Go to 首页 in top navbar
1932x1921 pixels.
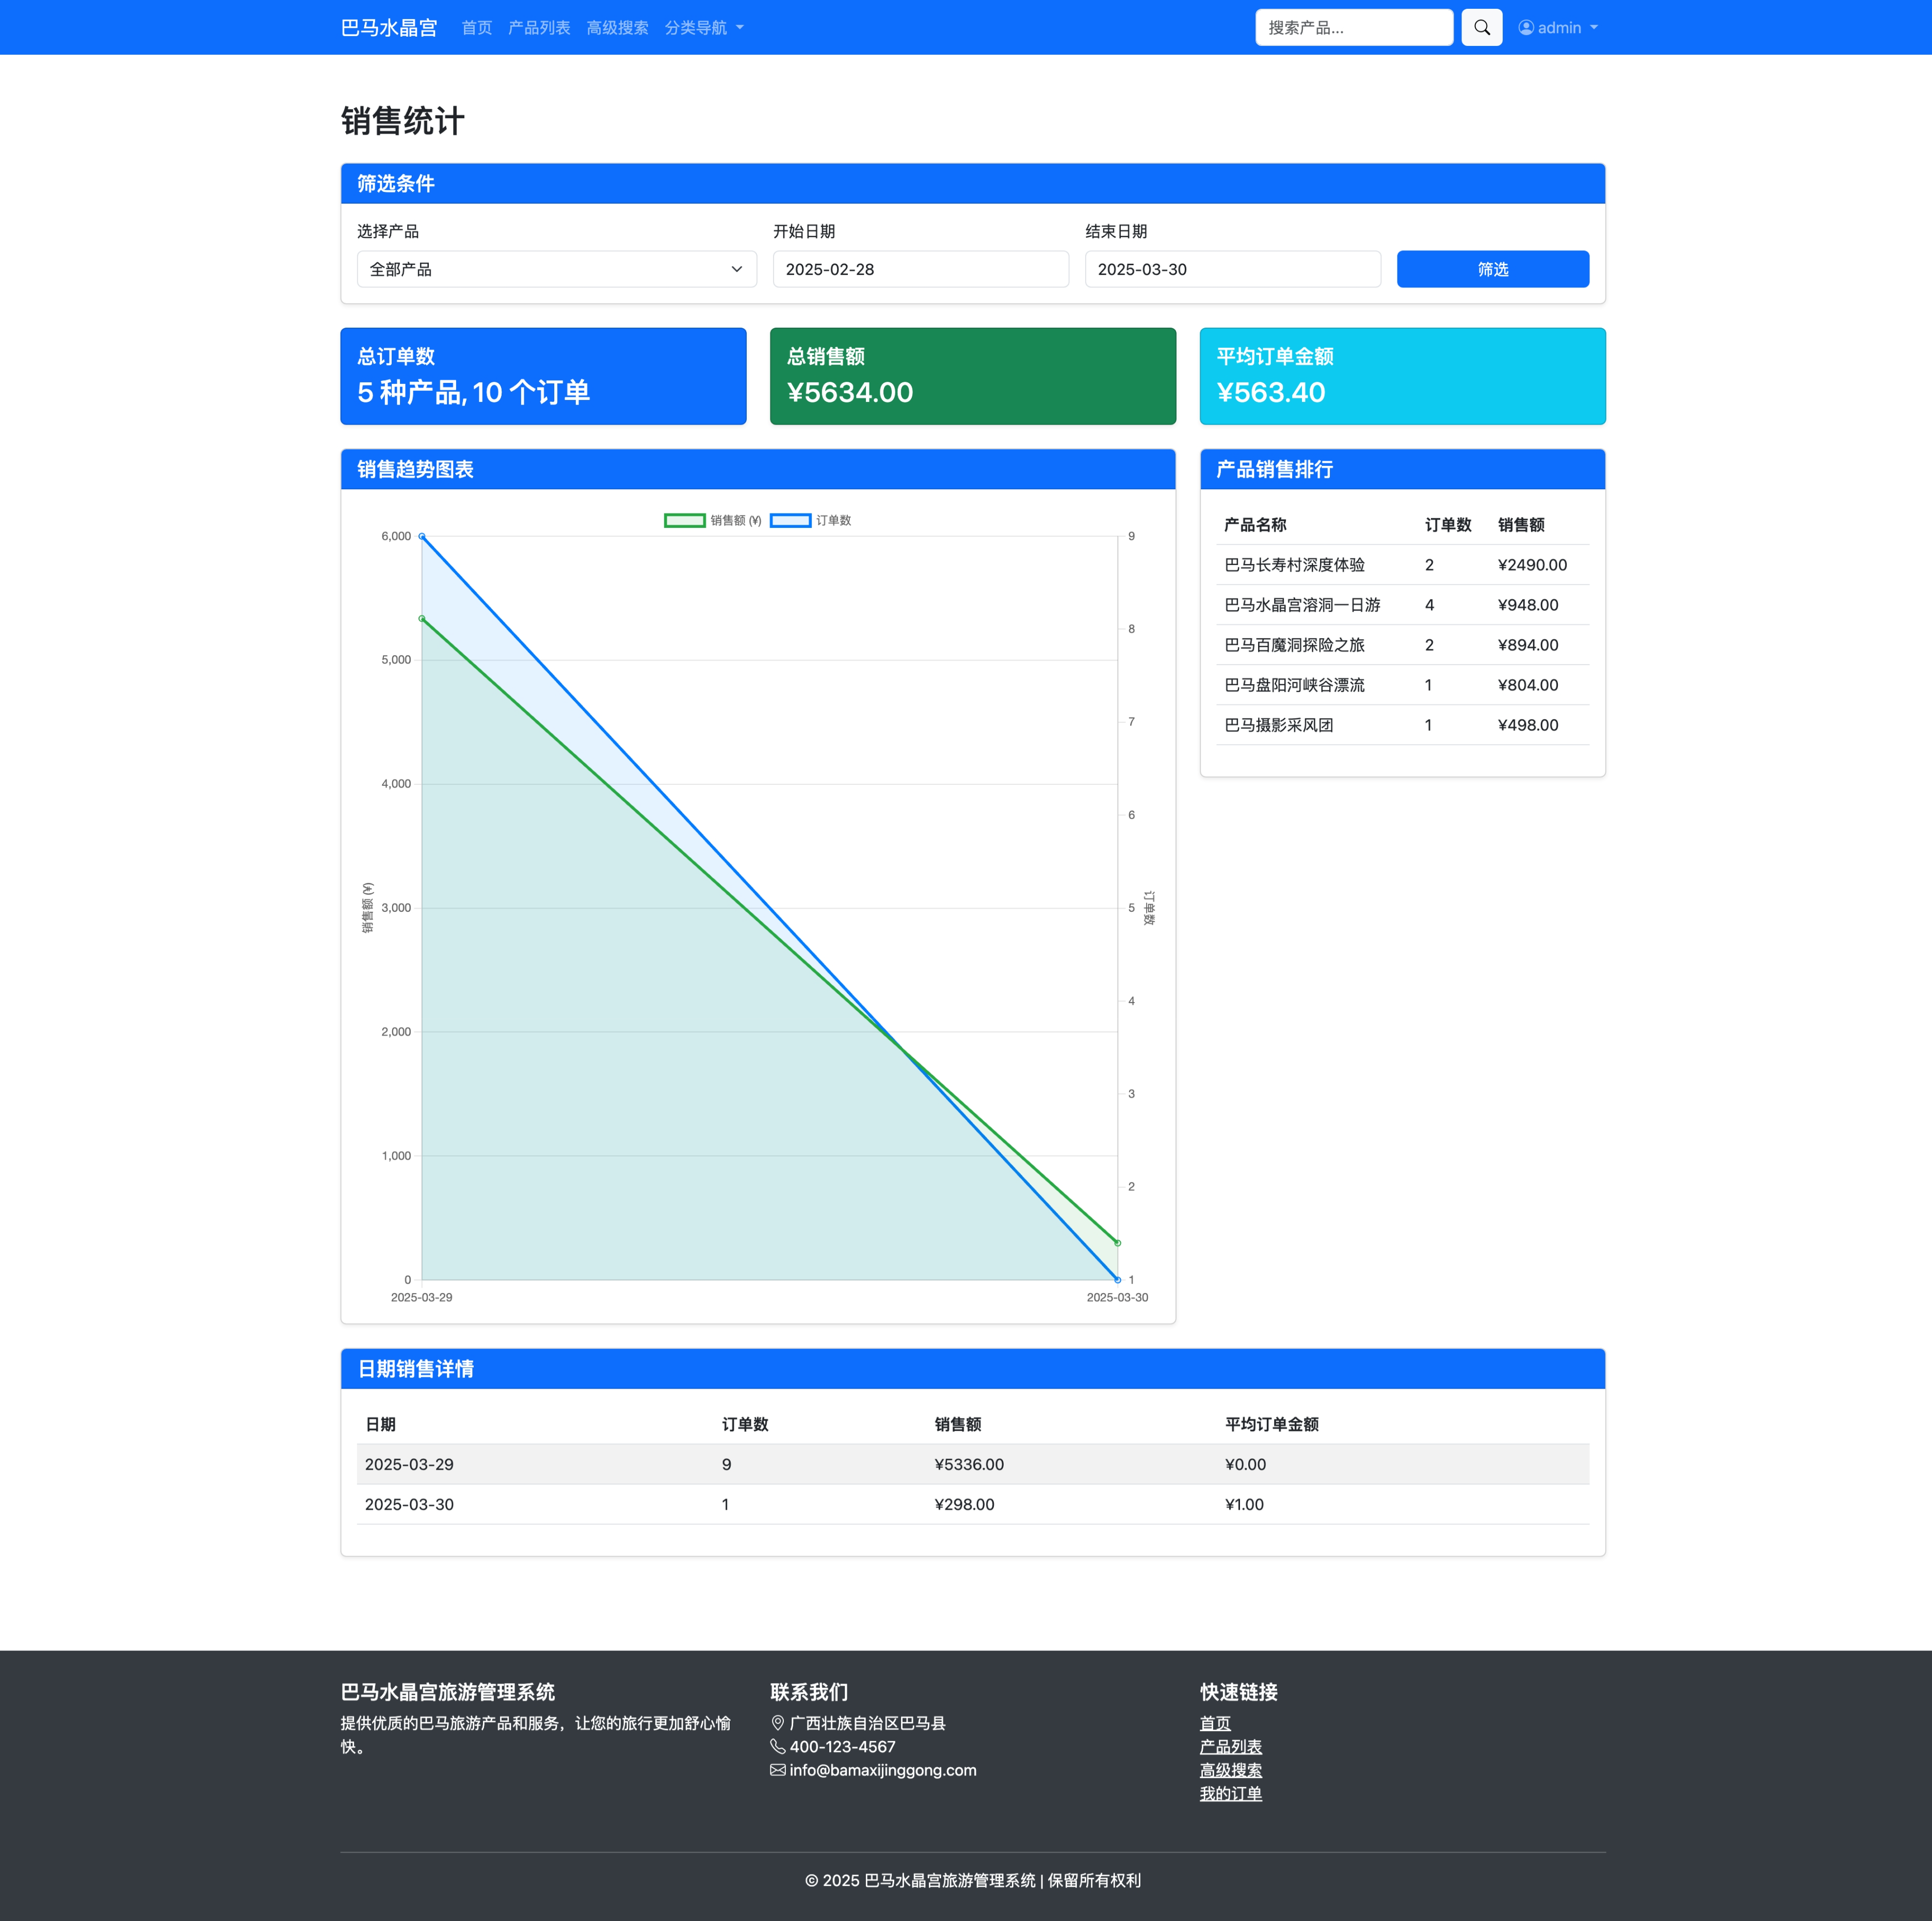coord(476,28)
